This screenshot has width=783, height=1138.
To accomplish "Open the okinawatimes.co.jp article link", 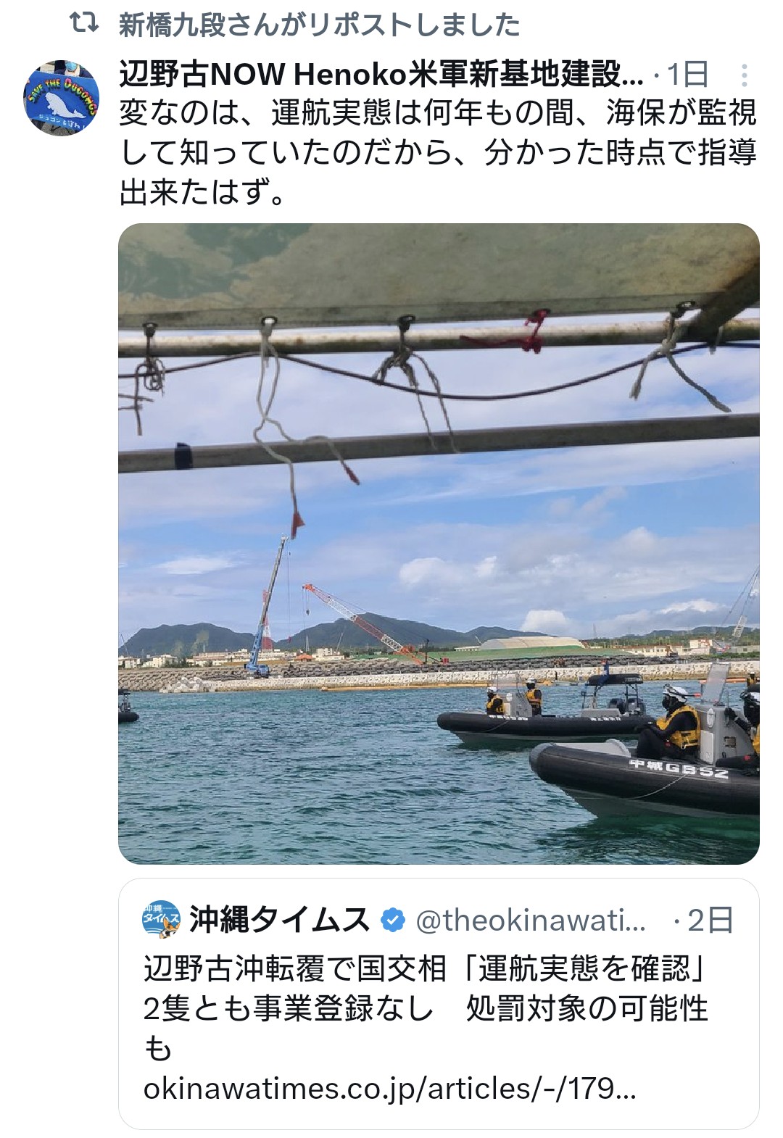I will [x=390, y=1089].
